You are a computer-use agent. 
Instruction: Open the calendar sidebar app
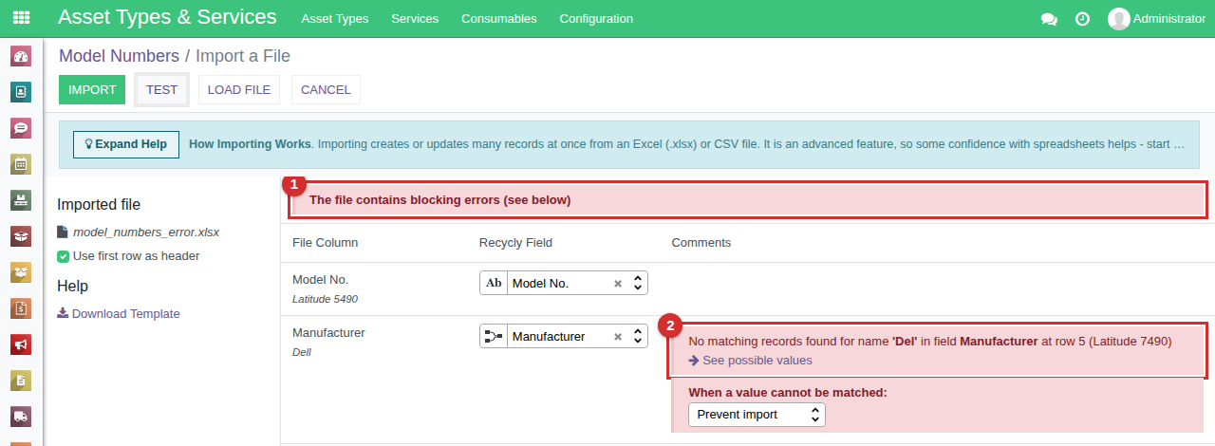21,164
